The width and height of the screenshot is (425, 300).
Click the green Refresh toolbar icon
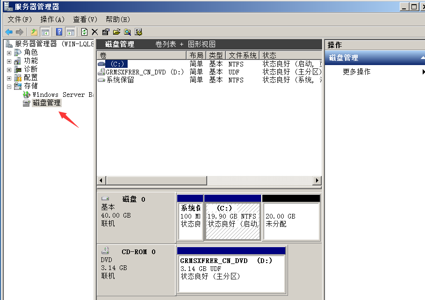[84, 32]
